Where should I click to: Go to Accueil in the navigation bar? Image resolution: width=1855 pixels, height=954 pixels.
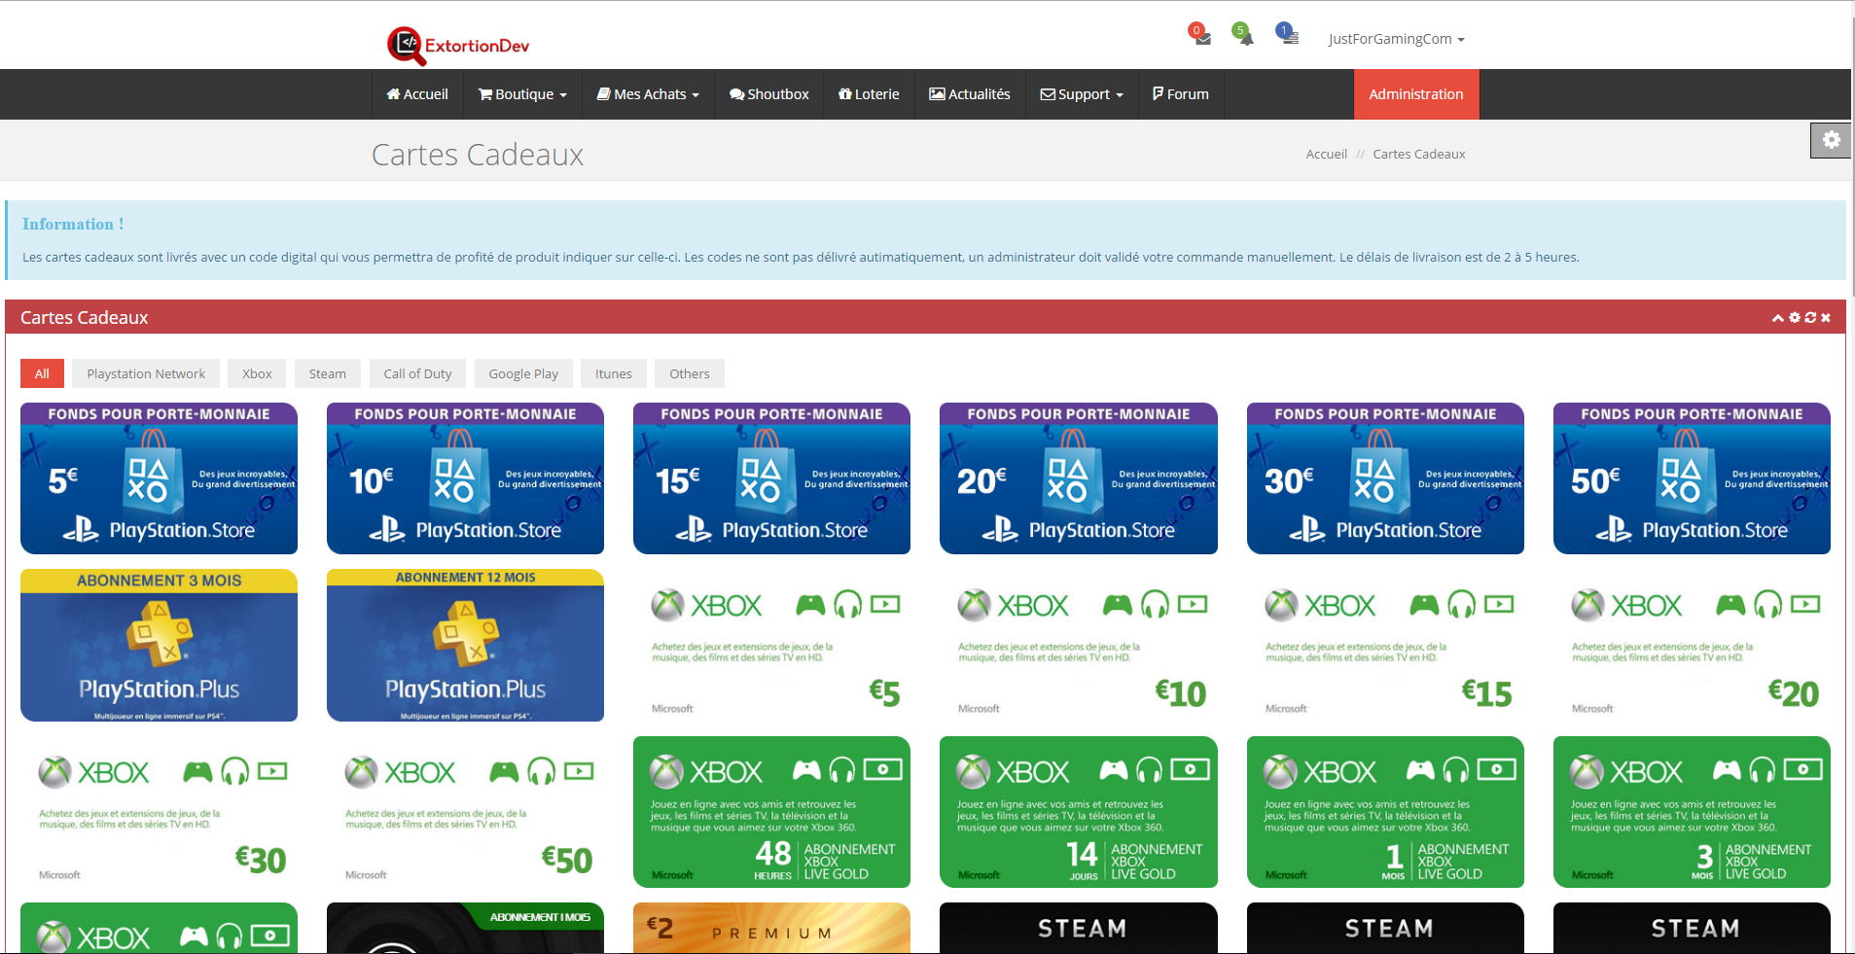(x=417, y=94)
